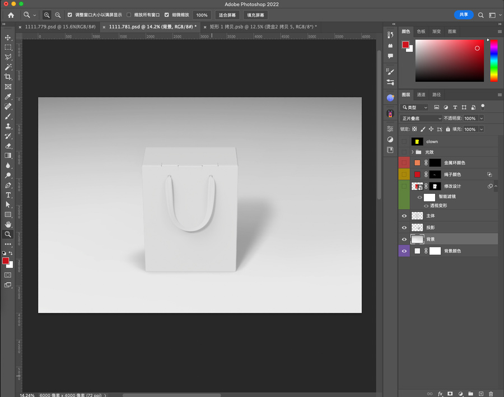Activate the Magic Wand tool
The width and height of the screenshot is (504, 397).
pyautogui.click(x=8, y=67)
